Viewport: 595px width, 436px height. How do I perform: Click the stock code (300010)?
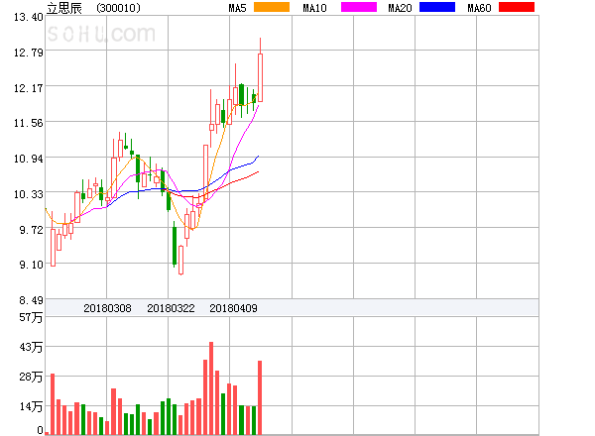(118, 8)
